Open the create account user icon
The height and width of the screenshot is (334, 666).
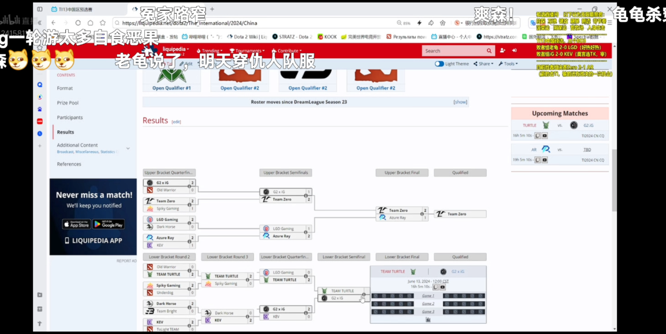point(502,51)
